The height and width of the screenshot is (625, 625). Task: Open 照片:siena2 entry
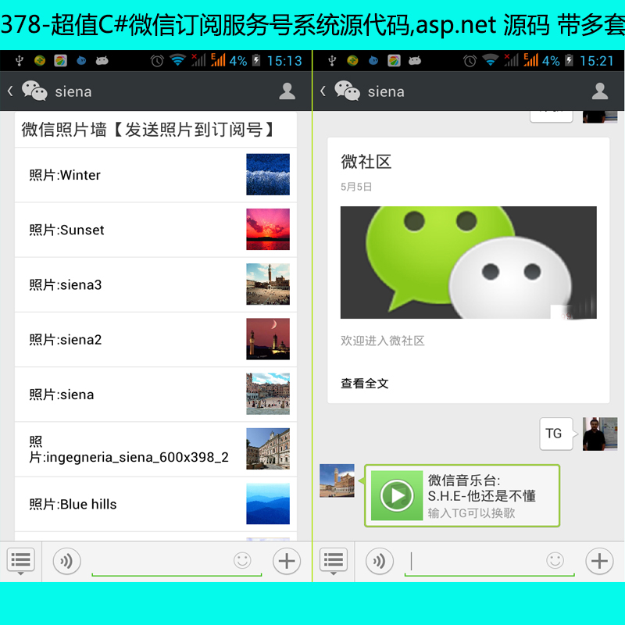(155, 340)
